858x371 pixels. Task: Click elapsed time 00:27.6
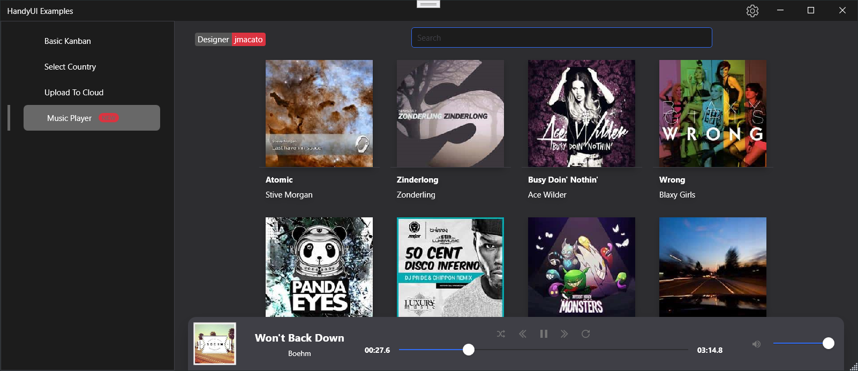tap(378, 350)
